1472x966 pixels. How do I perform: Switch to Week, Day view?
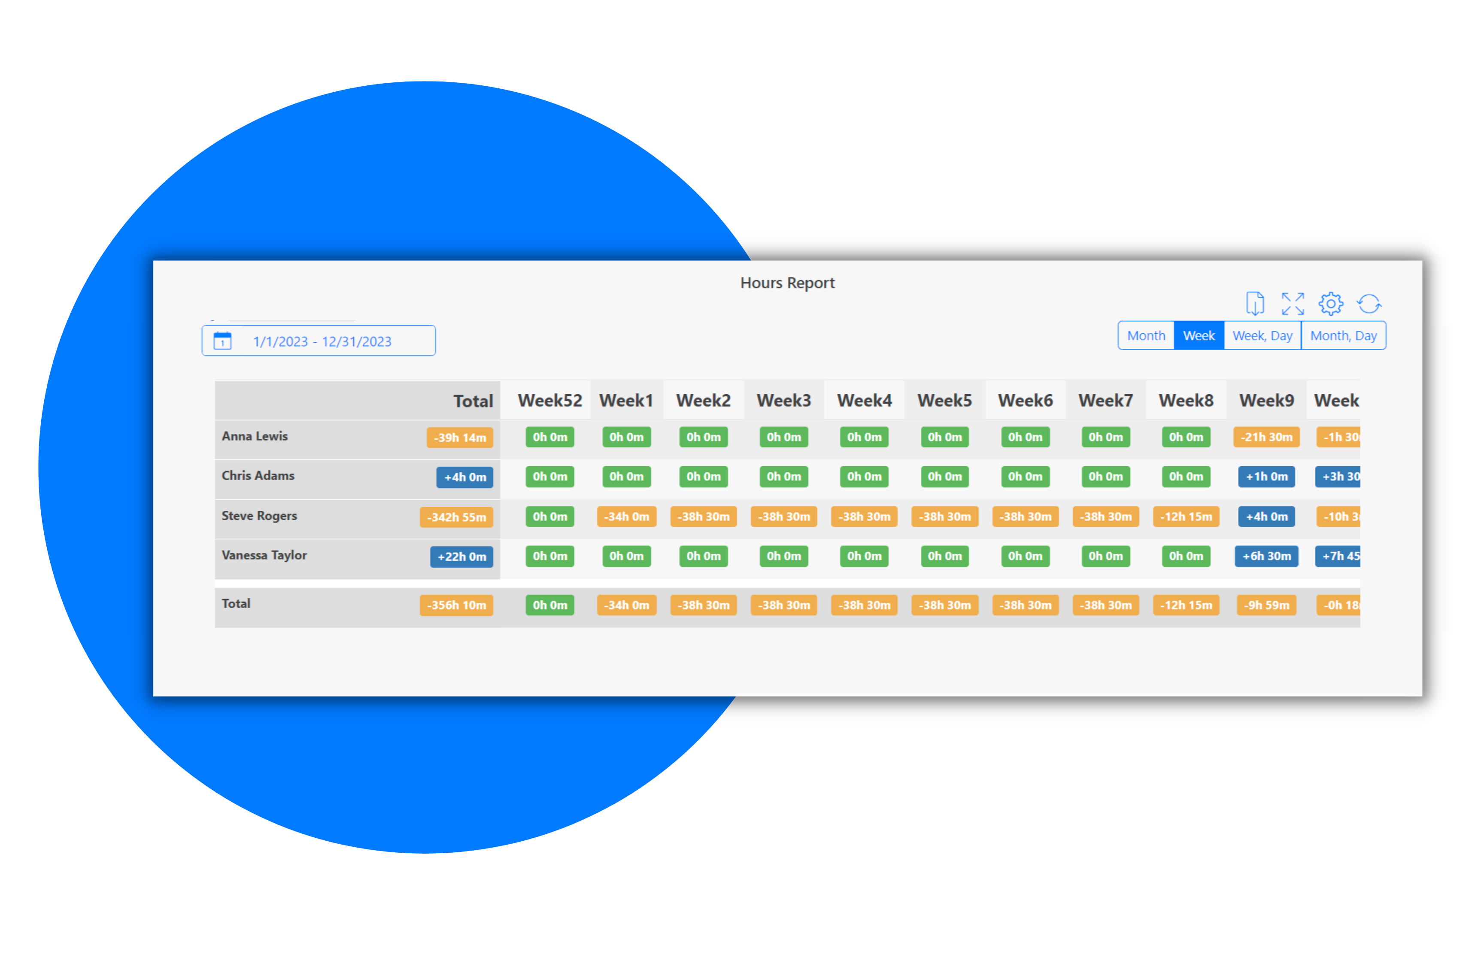tap(1263, 335)
